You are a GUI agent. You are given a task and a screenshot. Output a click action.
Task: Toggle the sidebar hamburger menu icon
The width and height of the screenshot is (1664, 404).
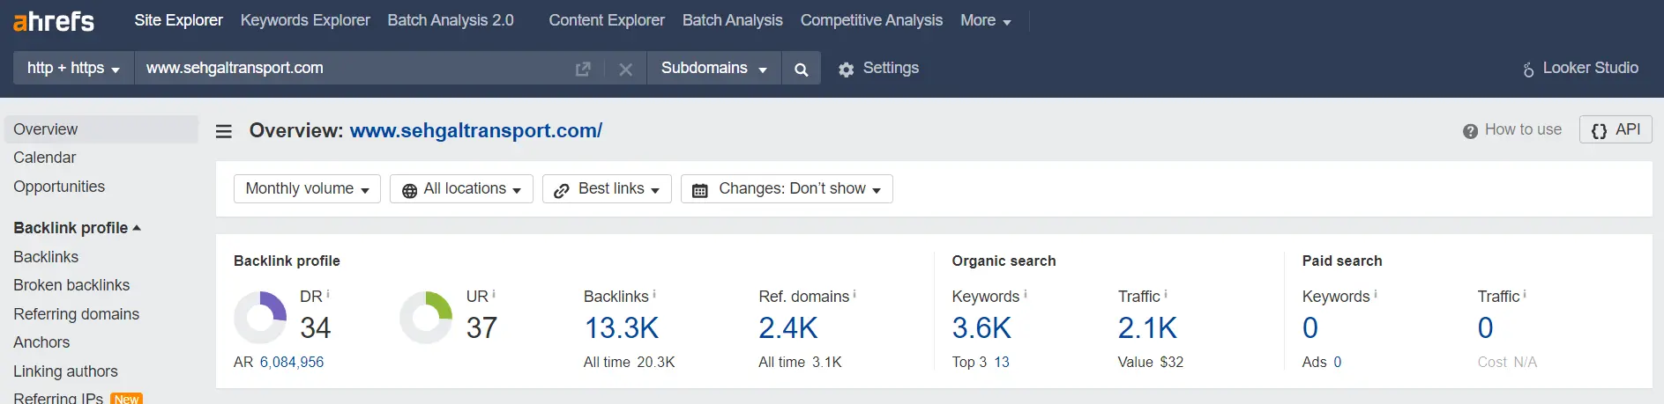(x=224, y=131)
